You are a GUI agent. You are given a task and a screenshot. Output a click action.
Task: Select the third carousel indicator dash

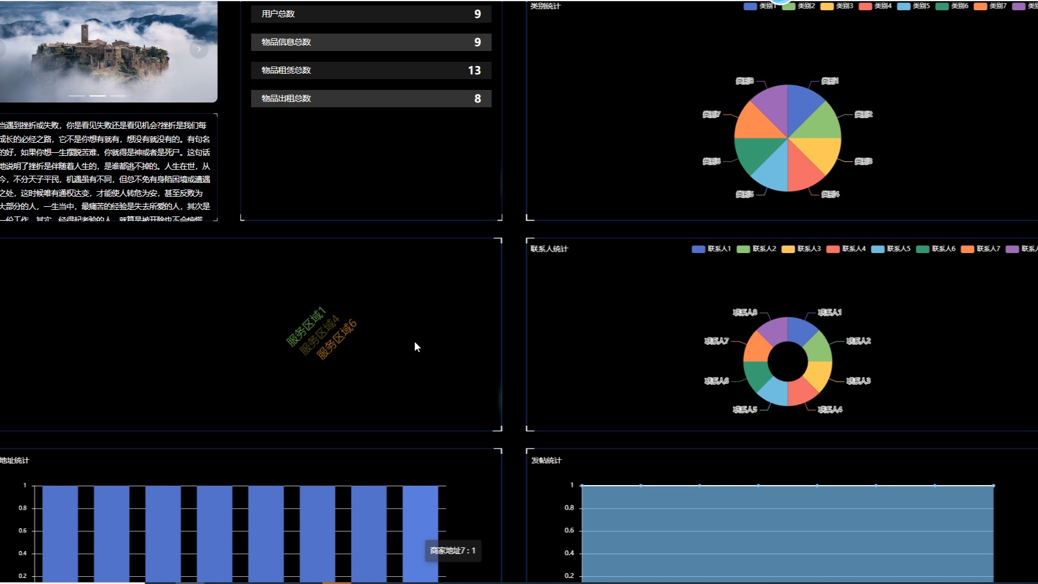pyautogui.click(x=118, y=96)
